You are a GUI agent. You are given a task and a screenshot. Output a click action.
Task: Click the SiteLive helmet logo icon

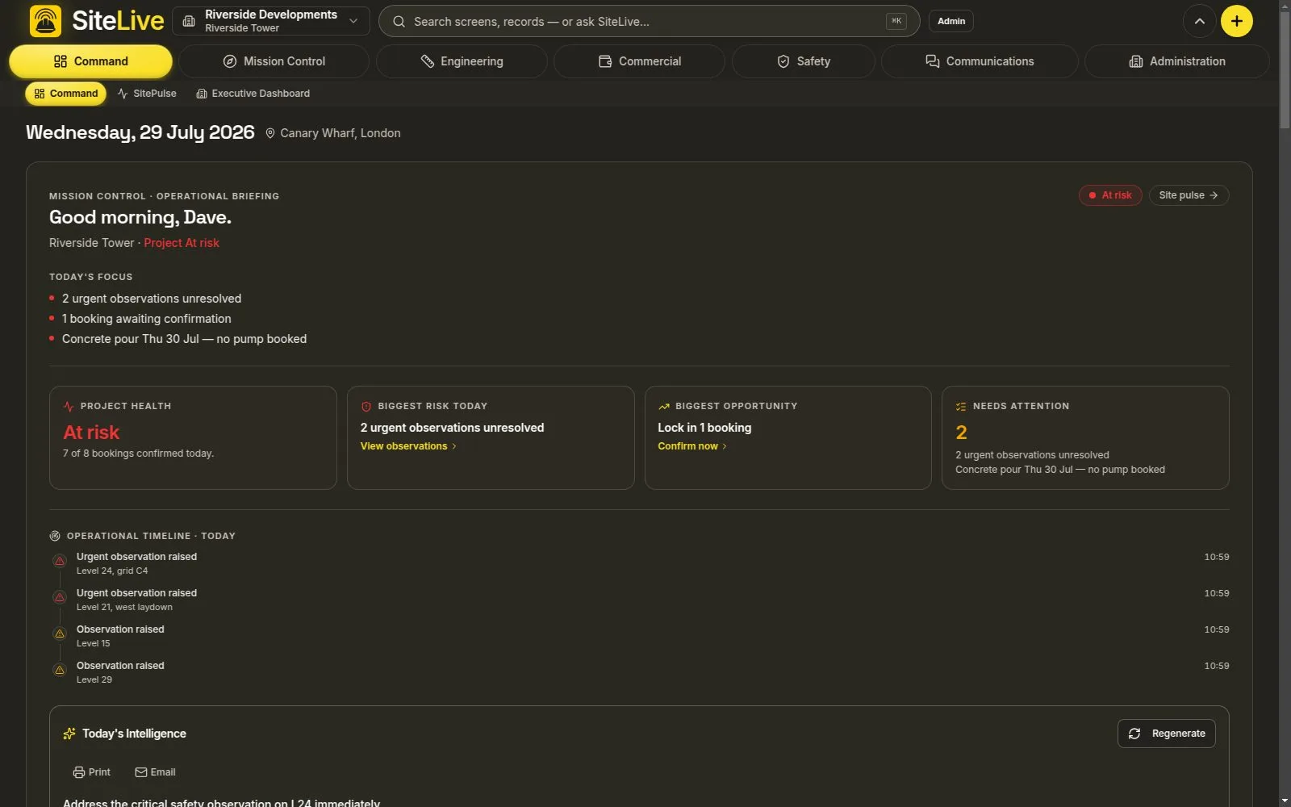click(x=45, y=21)
